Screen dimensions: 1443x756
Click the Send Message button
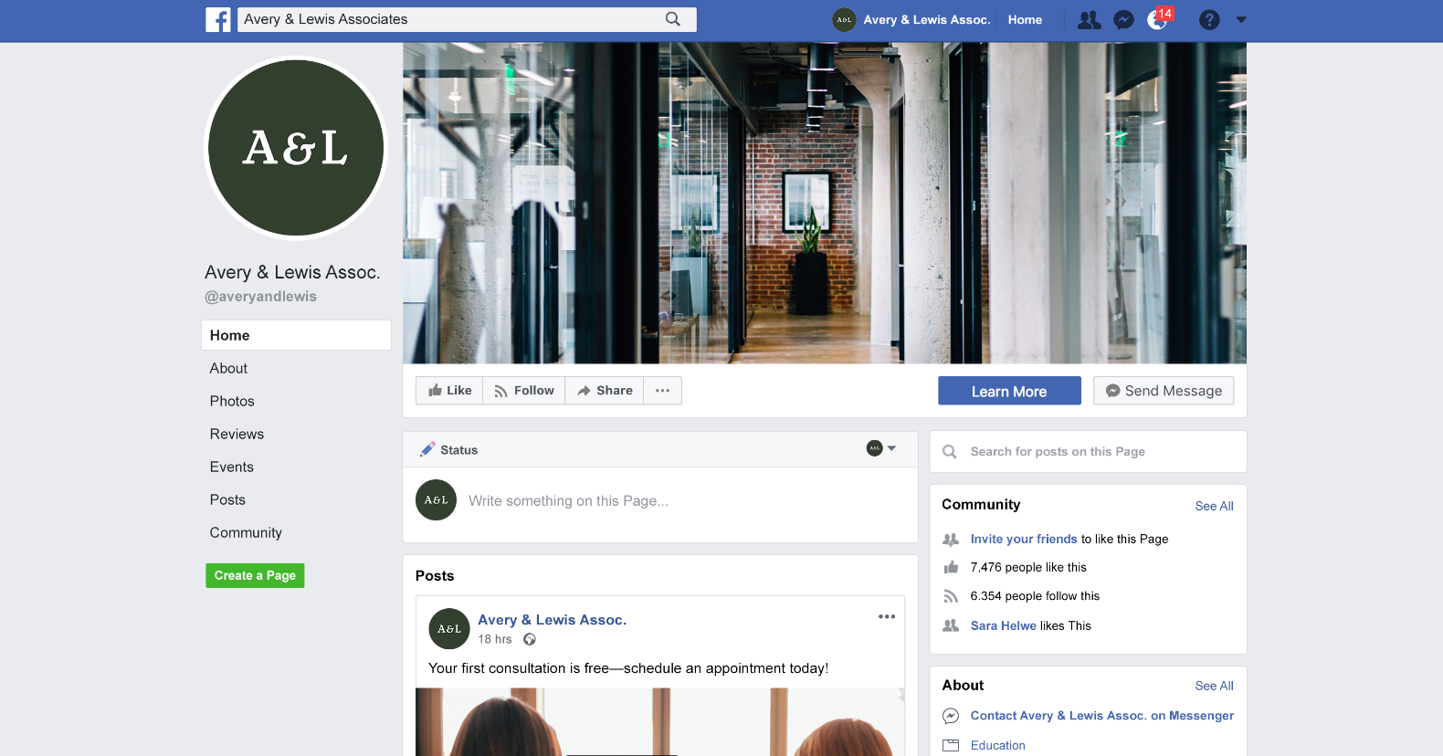[1164, 391]
